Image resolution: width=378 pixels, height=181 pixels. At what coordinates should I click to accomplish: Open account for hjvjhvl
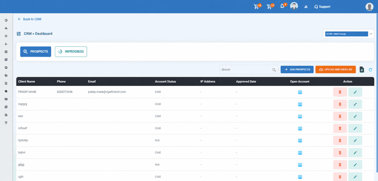(x=300, y=153)
